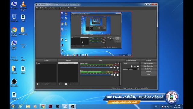Click the Start Streaming button

(149, 63)
